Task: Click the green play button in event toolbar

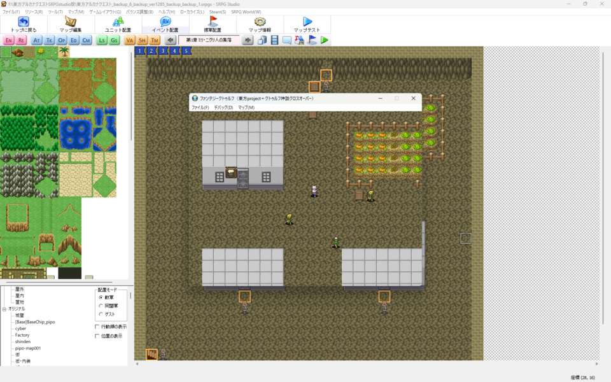Action: tap(325, 40)
